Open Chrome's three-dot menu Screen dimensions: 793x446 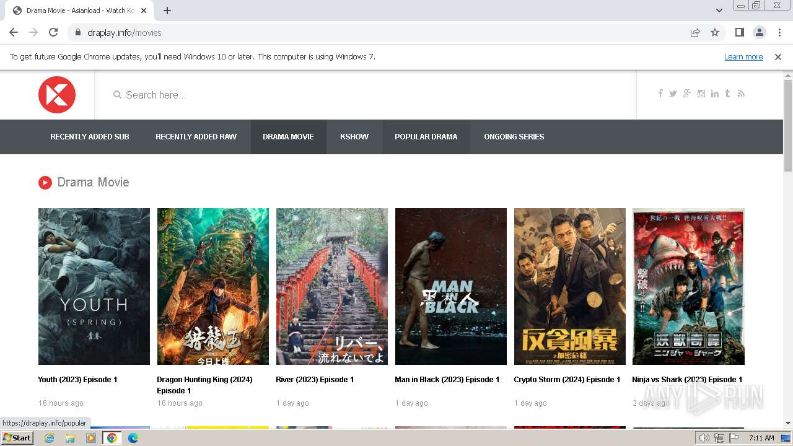tap(779, 32)
